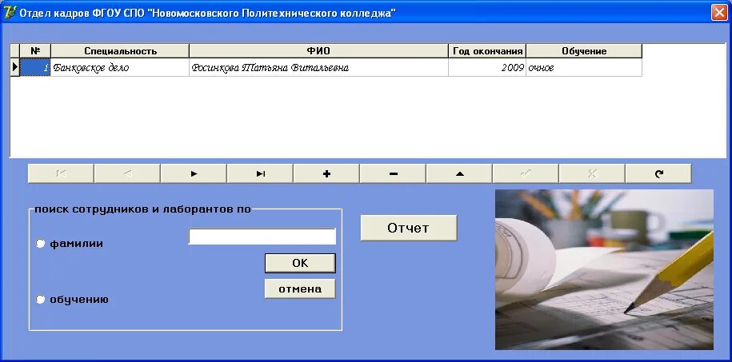This screenshot has width=732, height=362.
Task: Refresh data with circular arrow button
Action: click(x=658, y=173)
